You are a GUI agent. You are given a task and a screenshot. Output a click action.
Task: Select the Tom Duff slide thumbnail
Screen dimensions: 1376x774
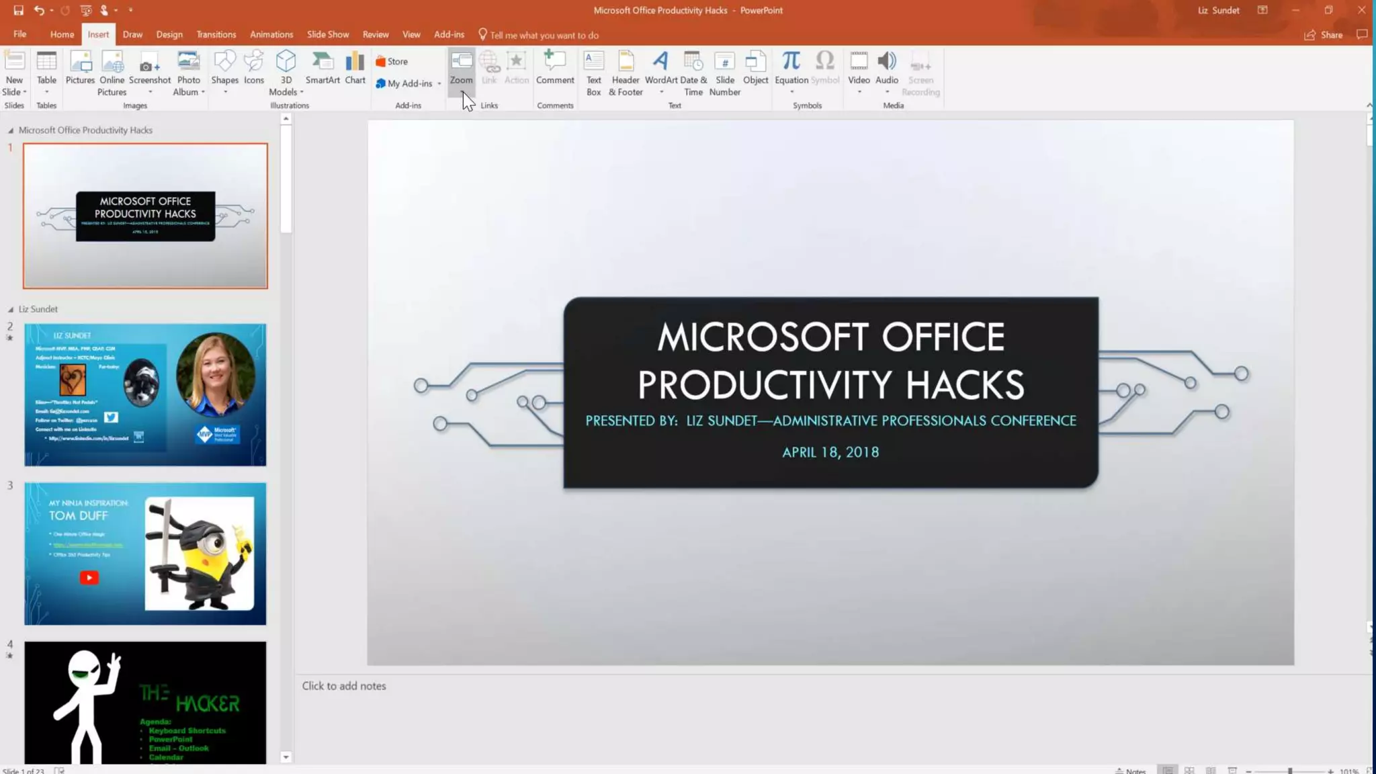click(145, 553)
